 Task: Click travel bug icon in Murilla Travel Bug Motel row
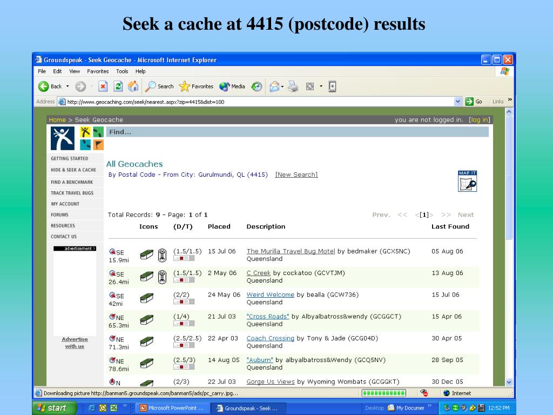162,255
